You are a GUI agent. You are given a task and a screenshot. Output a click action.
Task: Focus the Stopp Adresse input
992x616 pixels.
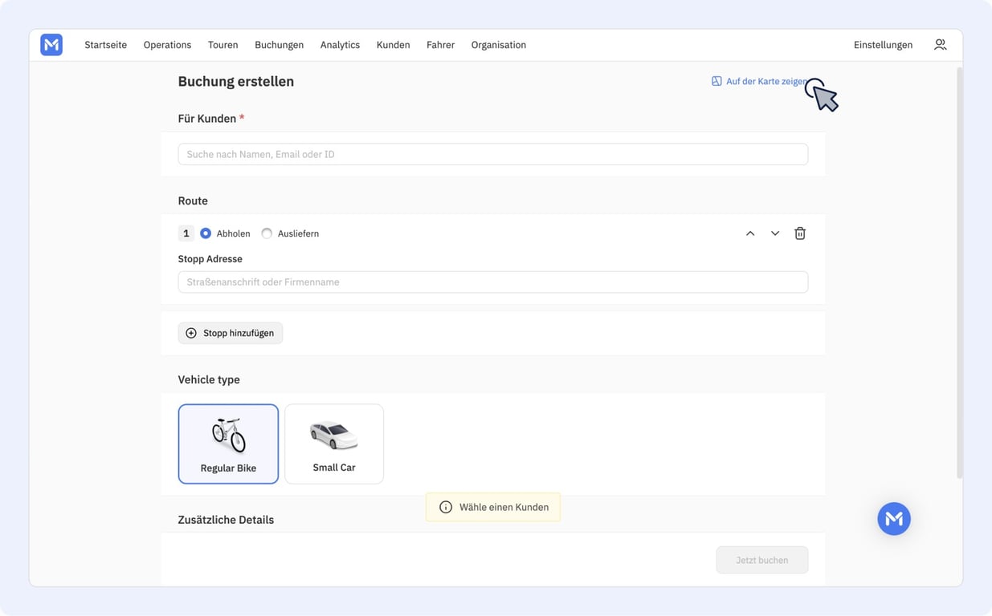pyautogui.click(x=493, y=282)
